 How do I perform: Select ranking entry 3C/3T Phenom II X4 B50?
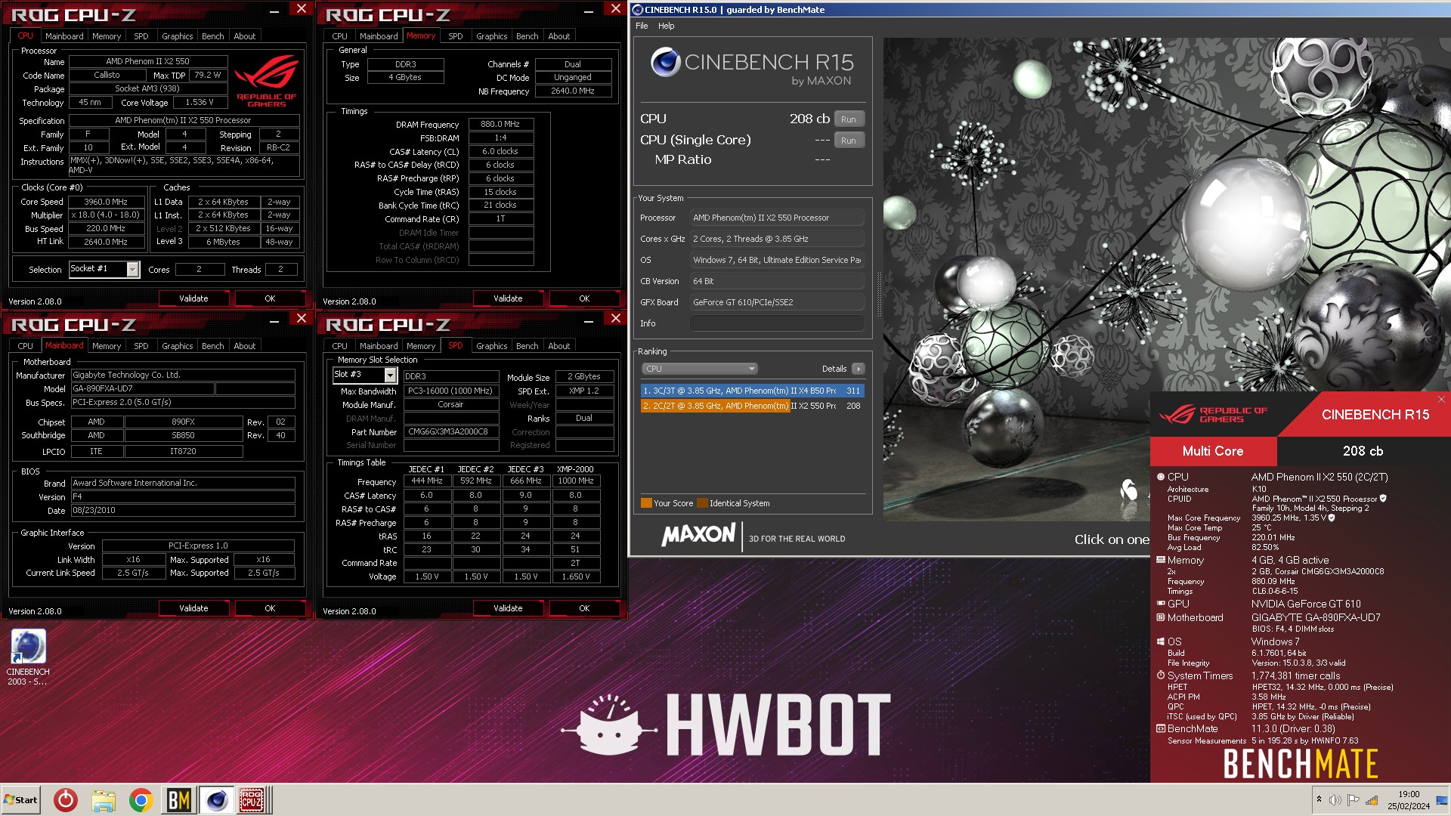[752, 391]
